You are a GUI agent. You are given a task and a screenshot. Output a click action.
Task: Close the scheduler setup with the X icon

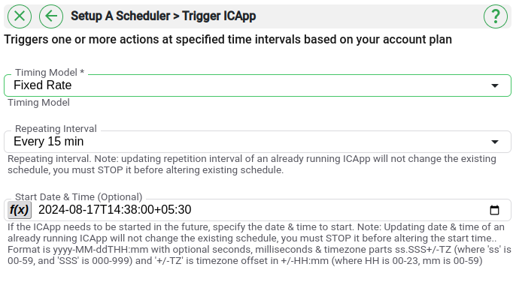[20, 16]
